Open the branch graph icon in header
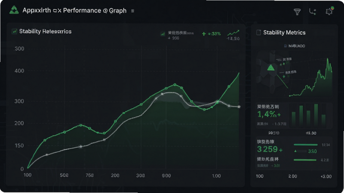The width and height of the screenshot is (344, 193). (313, 12)
